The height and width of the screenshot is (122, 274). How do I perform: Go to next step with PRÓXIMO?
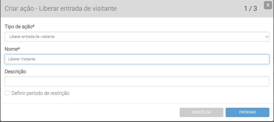pos(247,112)
